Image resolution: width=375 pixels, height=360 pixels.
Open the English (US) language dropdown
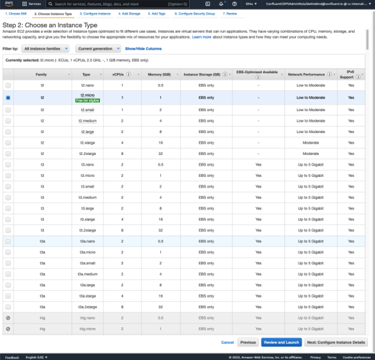pos(37,357)
